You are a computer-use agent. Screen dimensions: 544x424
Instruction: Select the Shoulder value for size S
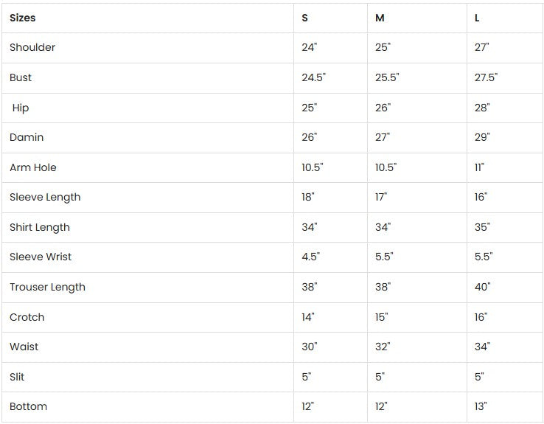309,47
